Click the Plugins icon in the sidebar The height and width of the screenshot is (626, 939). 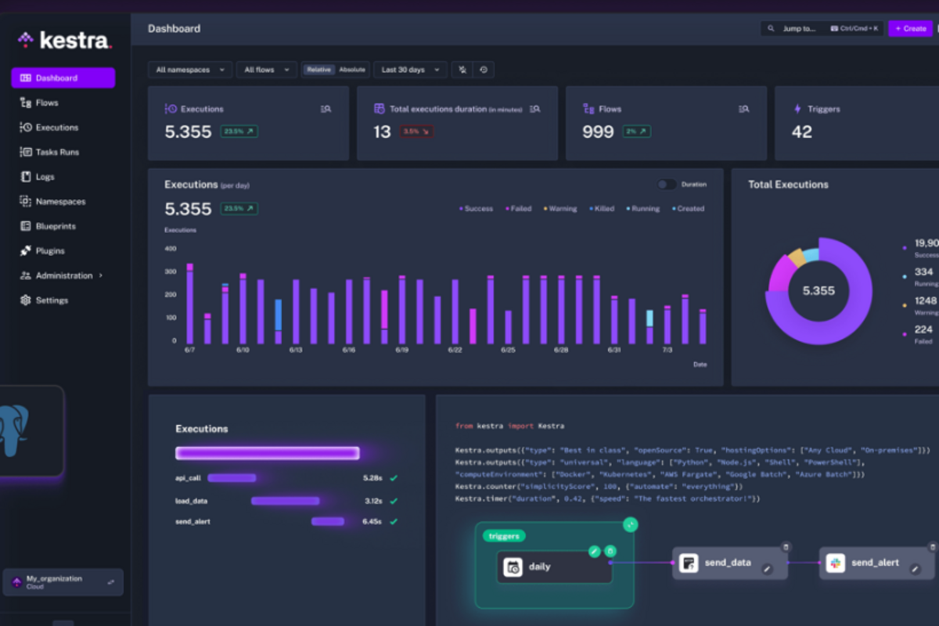click(26, 251)
